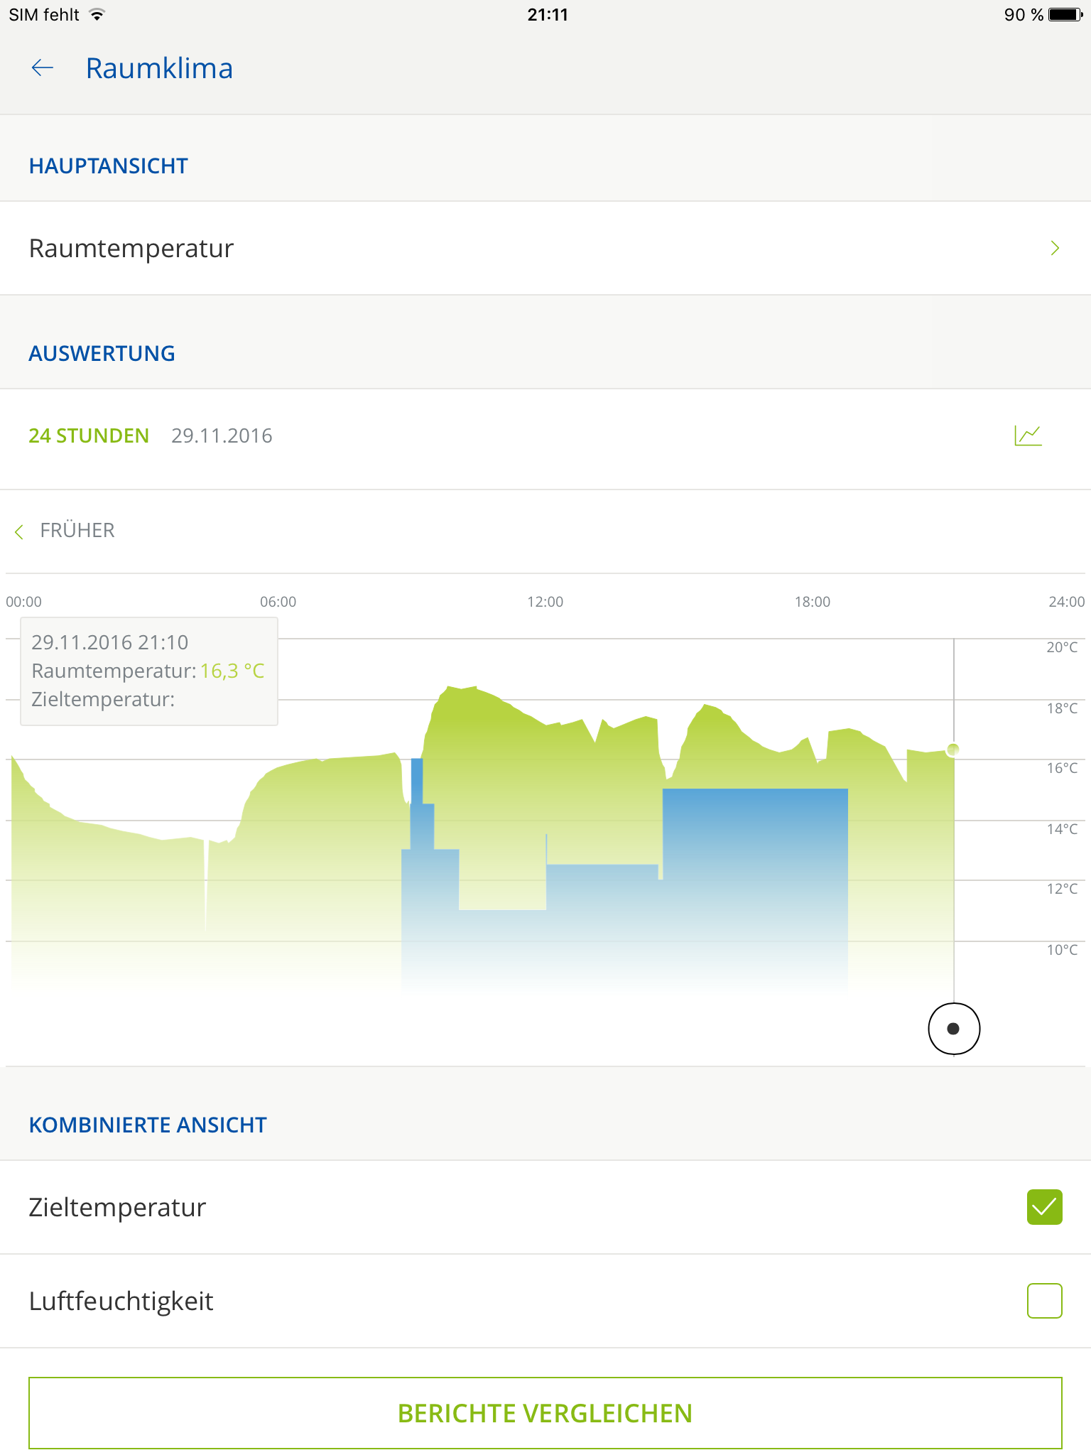Select the 24 STUNDEN time range
The height and width of the screenshot is (1455, 1091).
pos(89,436)
